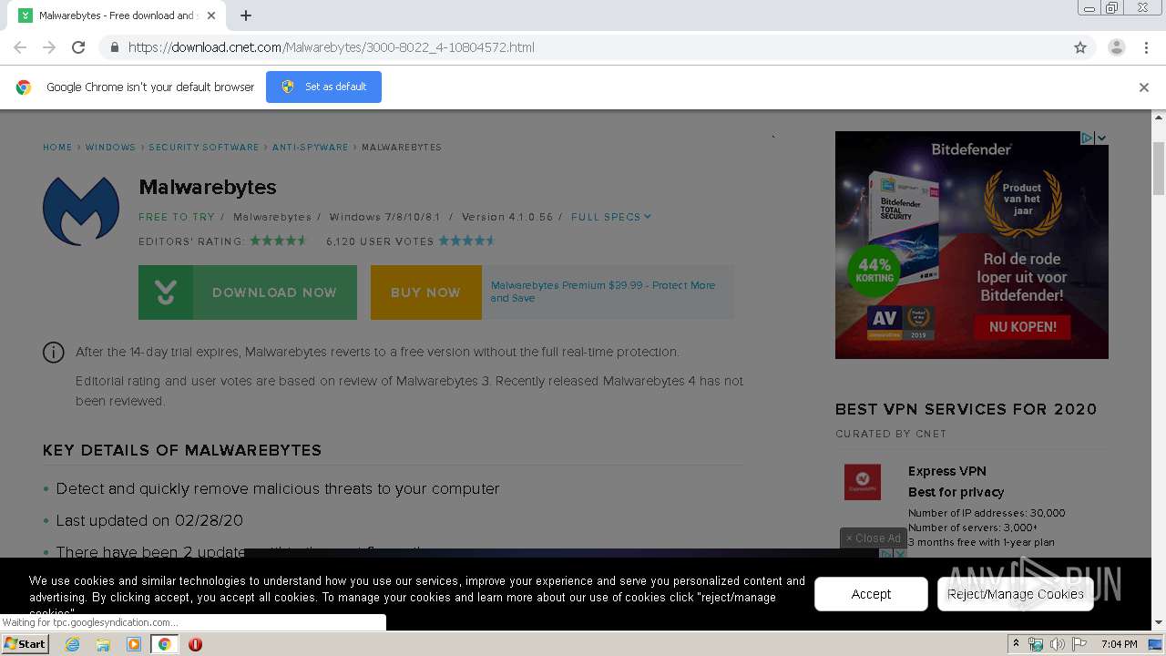Click Set as default button
This screenshot has height=656, width=1166.
(x=323, y=87)
